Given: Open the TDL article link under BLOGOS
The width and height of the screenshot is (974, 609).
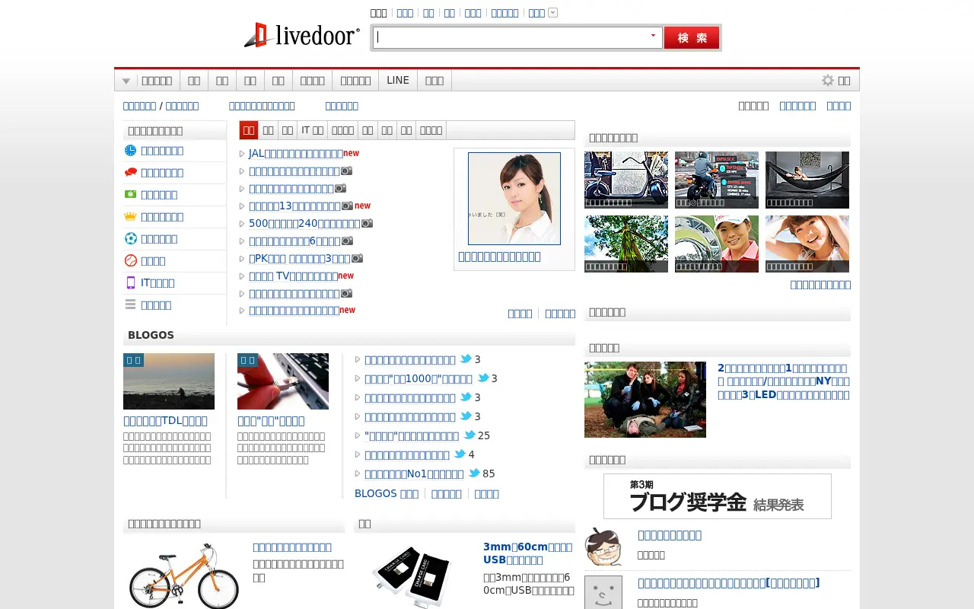Looking at the screenshot, I should click(165, 420).
